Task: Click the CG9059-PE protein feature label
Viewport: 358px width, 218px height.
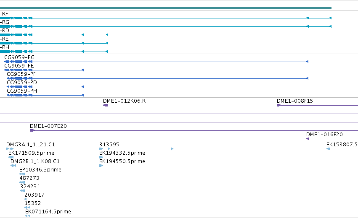Action: (19, 66)
